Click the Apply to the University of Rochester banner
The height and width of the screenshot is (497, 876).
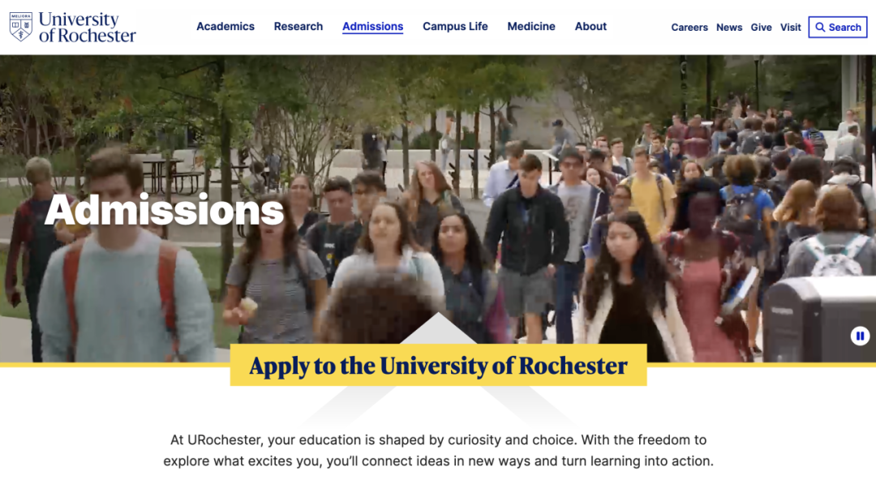coord(438,366)
